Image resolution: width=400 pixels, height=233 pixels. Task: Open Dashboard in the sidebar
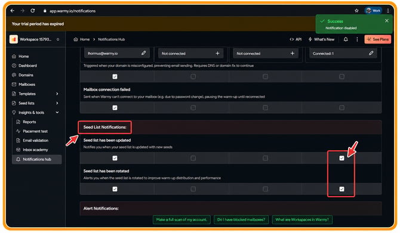click(x=36, y=66)
